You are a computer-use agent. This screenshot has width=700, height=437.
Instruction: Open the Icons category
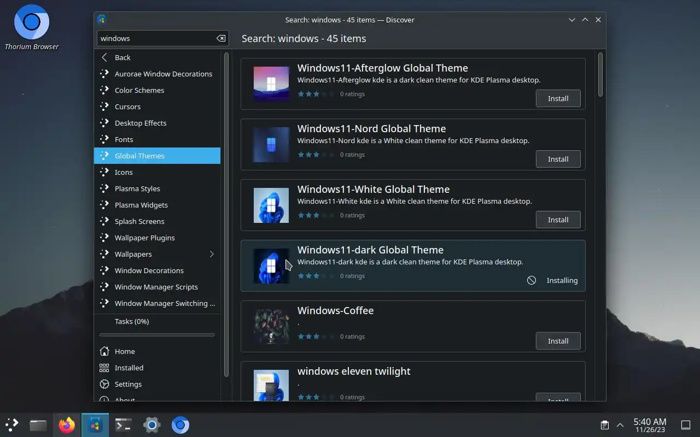pyautogui.click(x=157, y=172)
